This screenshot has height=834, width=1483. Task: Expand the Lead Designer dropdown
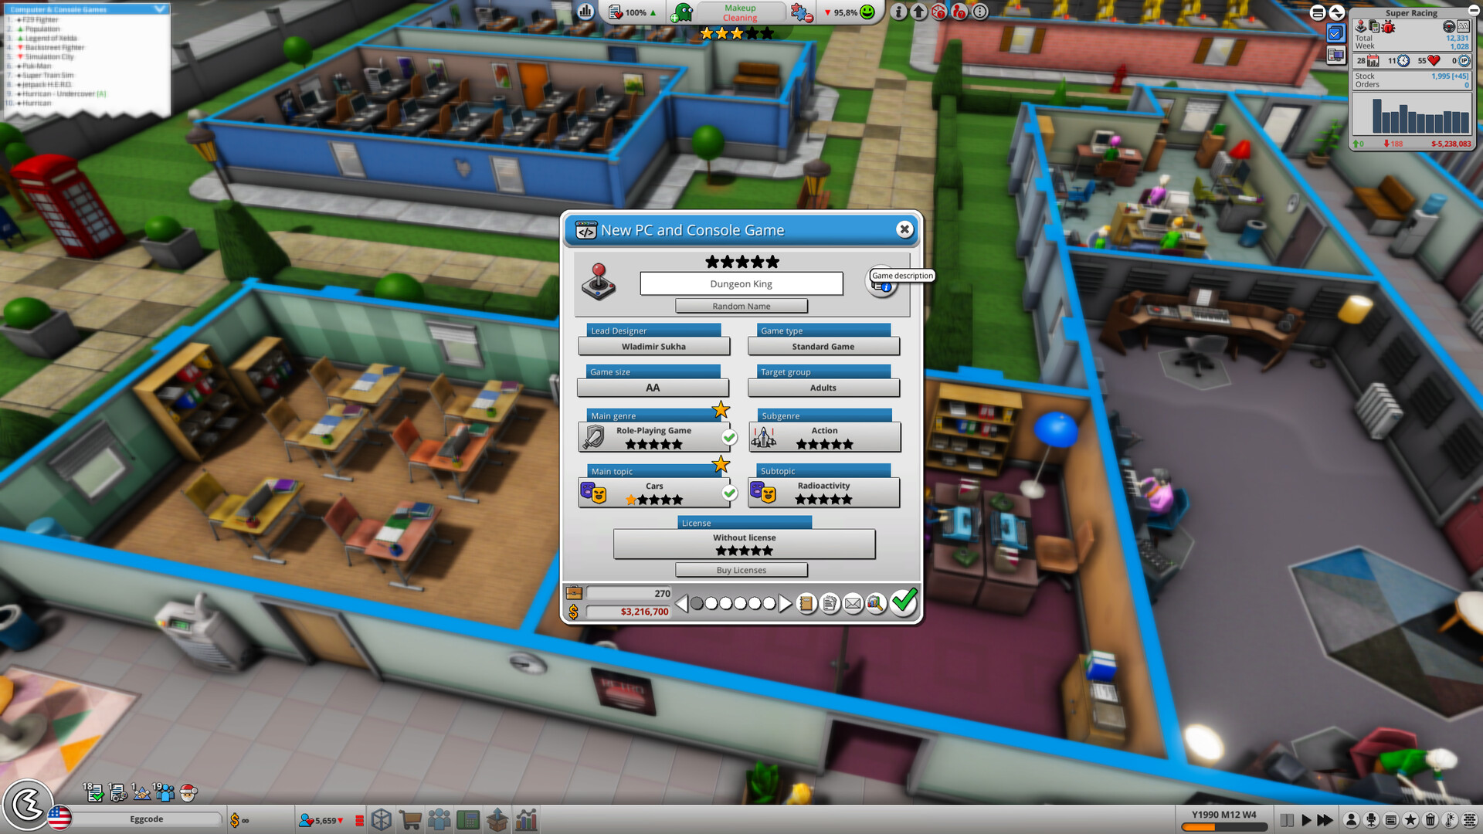(x=653, y=346)
